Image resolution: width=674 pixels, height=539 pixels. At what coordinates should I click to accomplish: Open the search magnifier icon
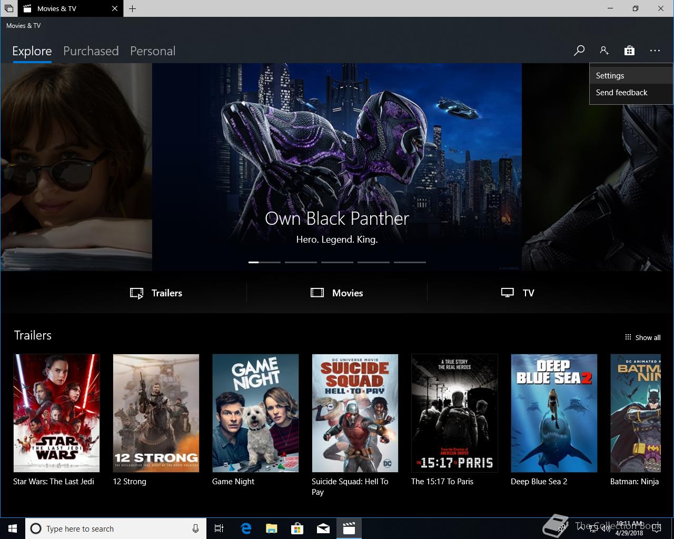(x=579, y=51)
